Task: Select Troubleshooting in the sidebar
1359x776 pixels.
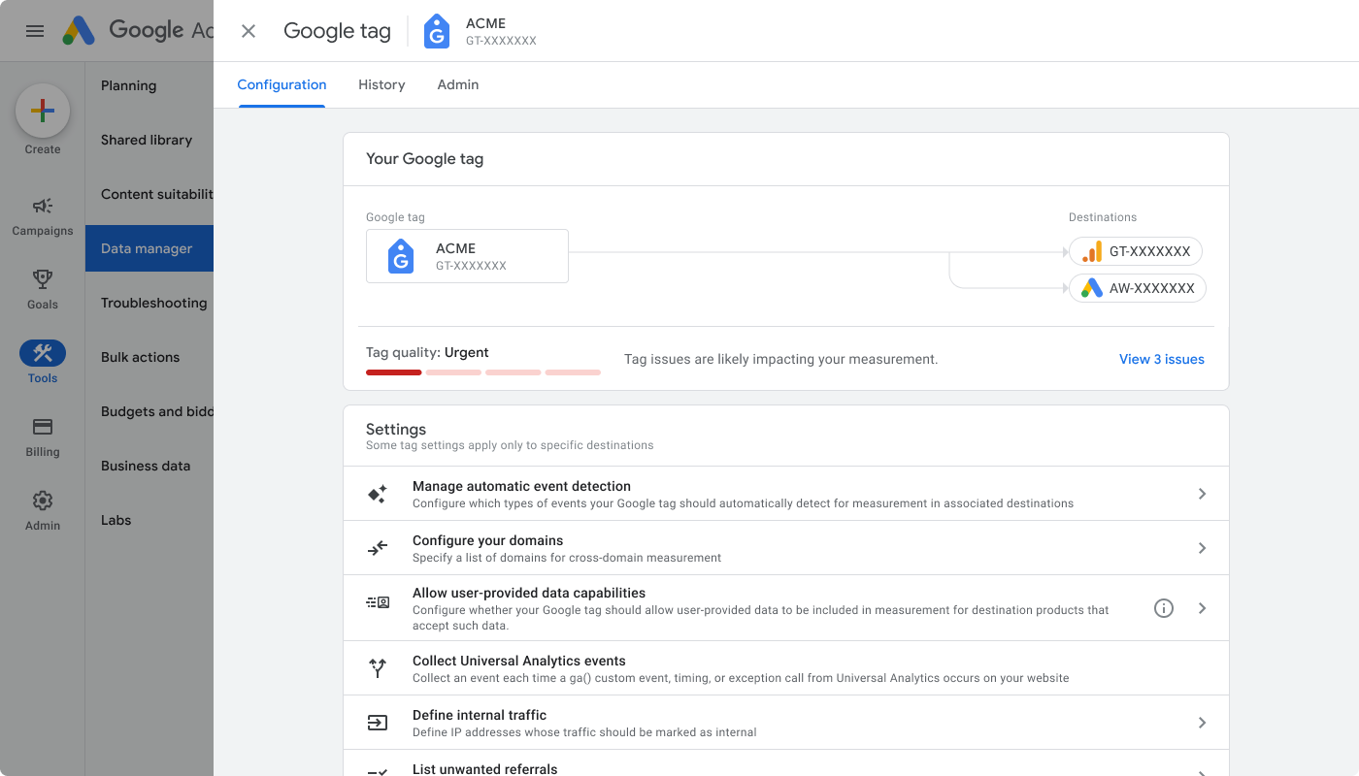Action: [153, 303]
